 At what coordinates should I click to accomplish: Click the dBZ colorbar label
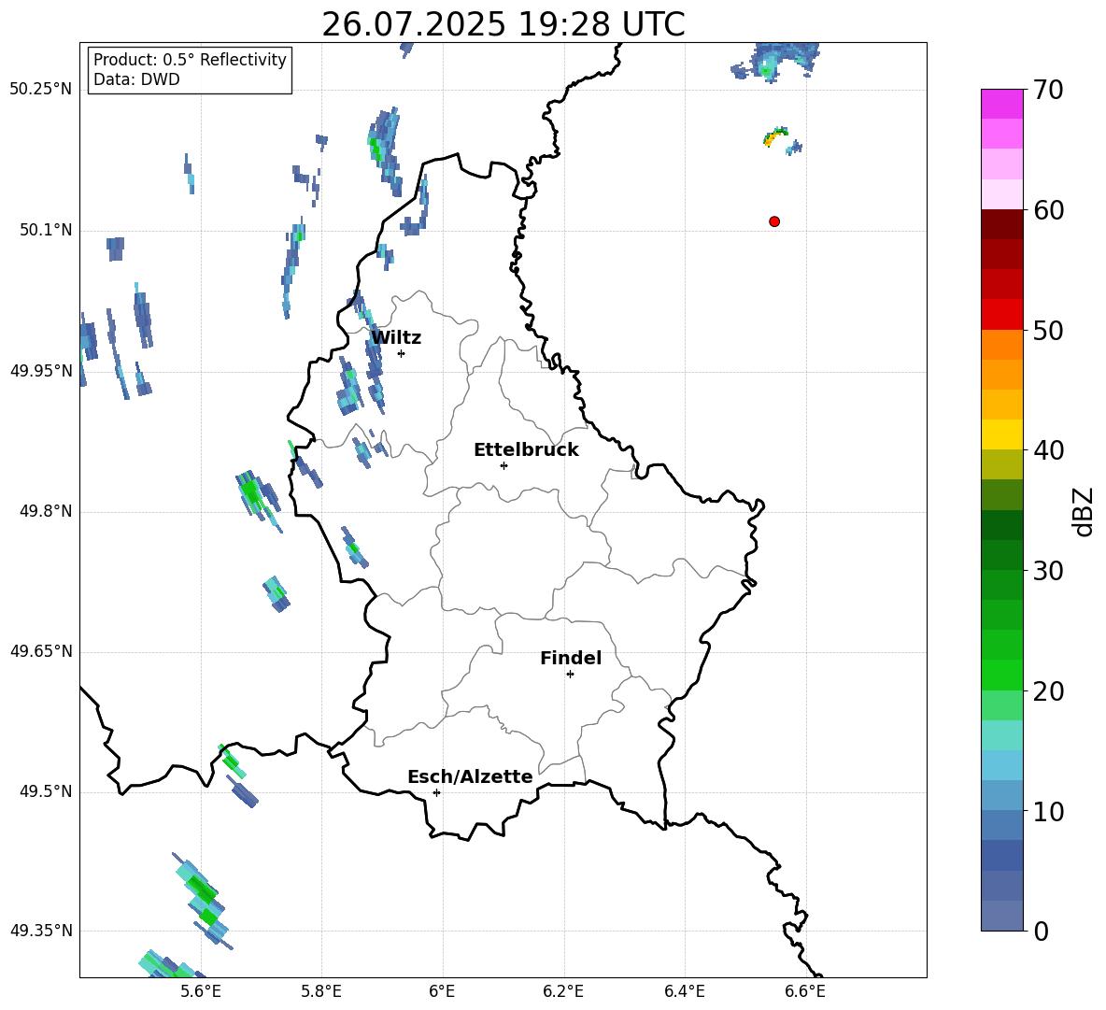(1082, 511)
